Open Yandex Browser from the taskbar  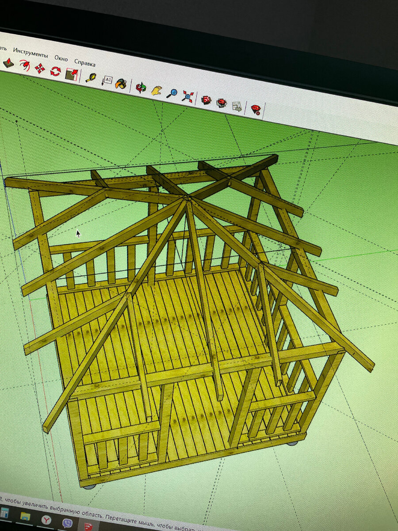(x=46, y=519)
